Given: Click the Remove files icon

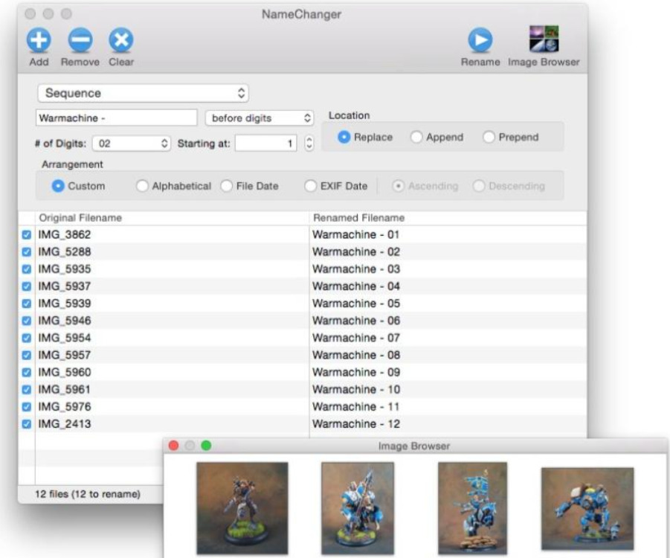Looking at the screenshot, I should click(80, 40).
